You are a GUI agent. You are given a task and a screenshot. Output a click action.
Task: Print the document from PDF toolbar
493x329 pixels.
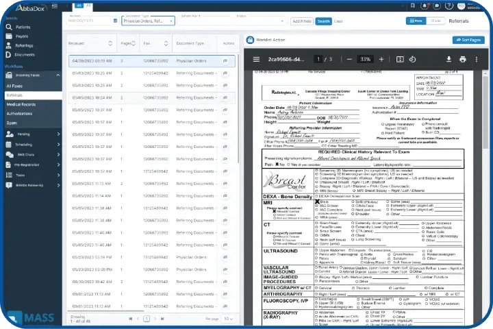[463, 59]
